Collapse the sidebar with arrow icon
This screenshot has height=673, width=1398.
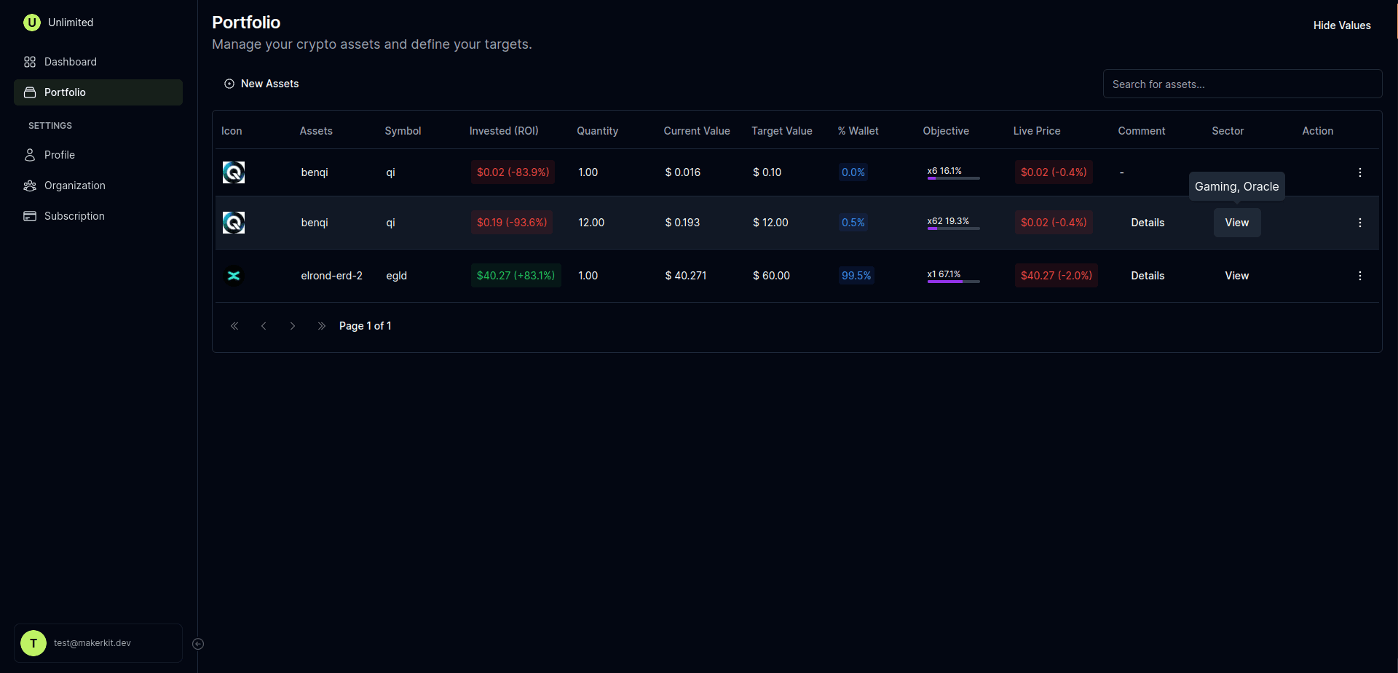click(x=198, y=644)
